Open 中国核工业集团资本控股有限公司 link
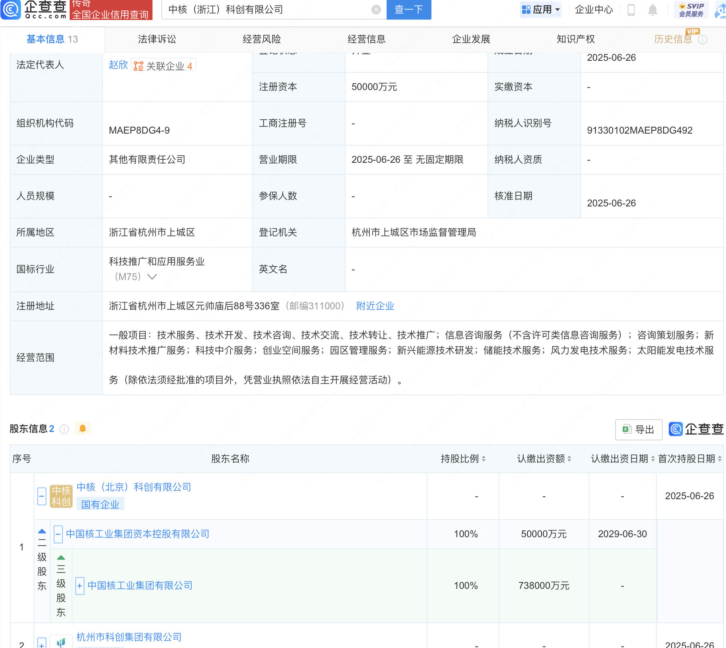 tap(138, 534)
